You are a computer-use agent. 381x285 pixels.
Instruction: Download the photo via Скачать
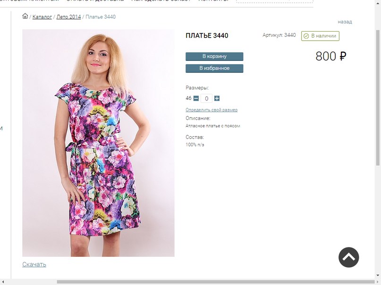click(34, 264)
